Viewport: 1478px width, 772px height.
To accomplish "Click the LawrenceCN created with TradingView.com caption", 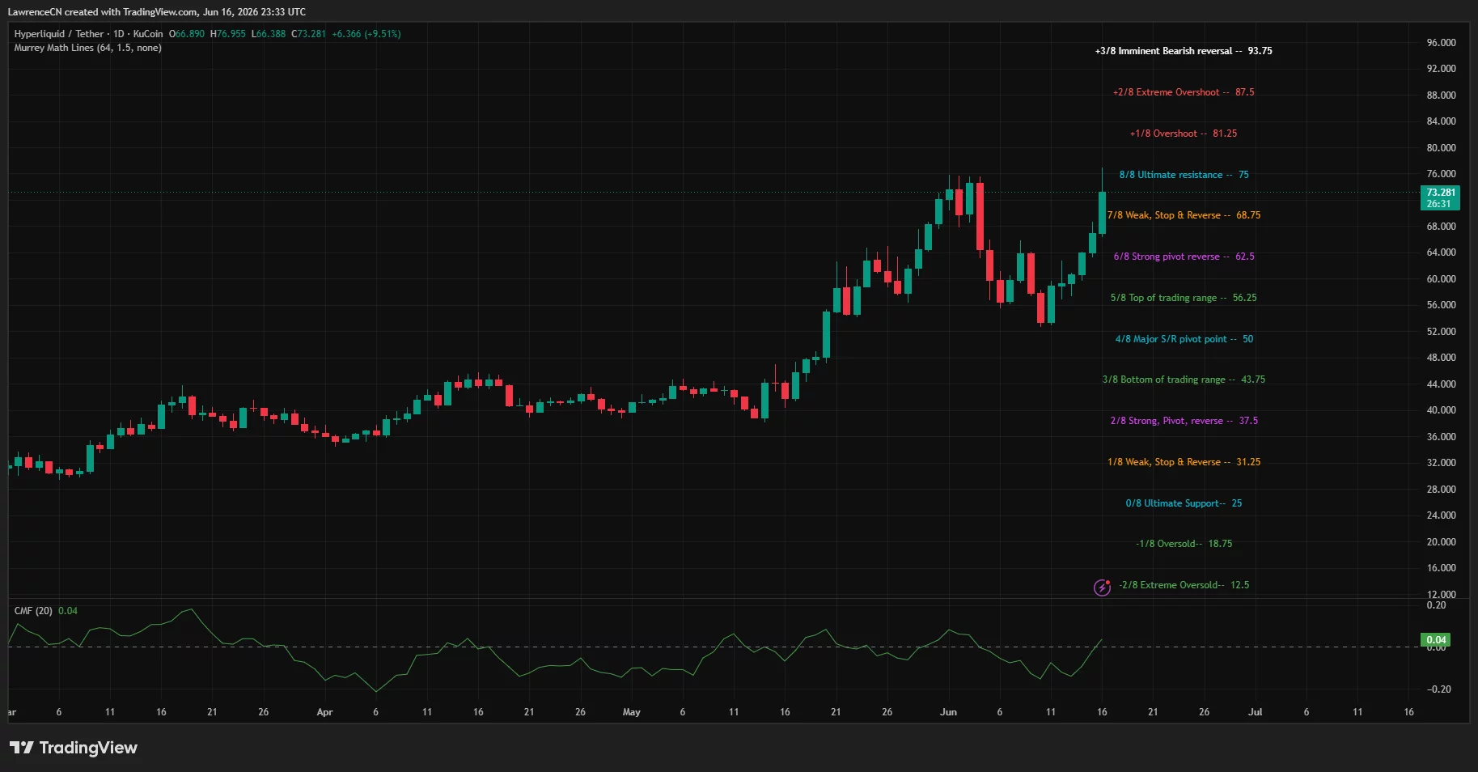I will [x=156, y=12].
